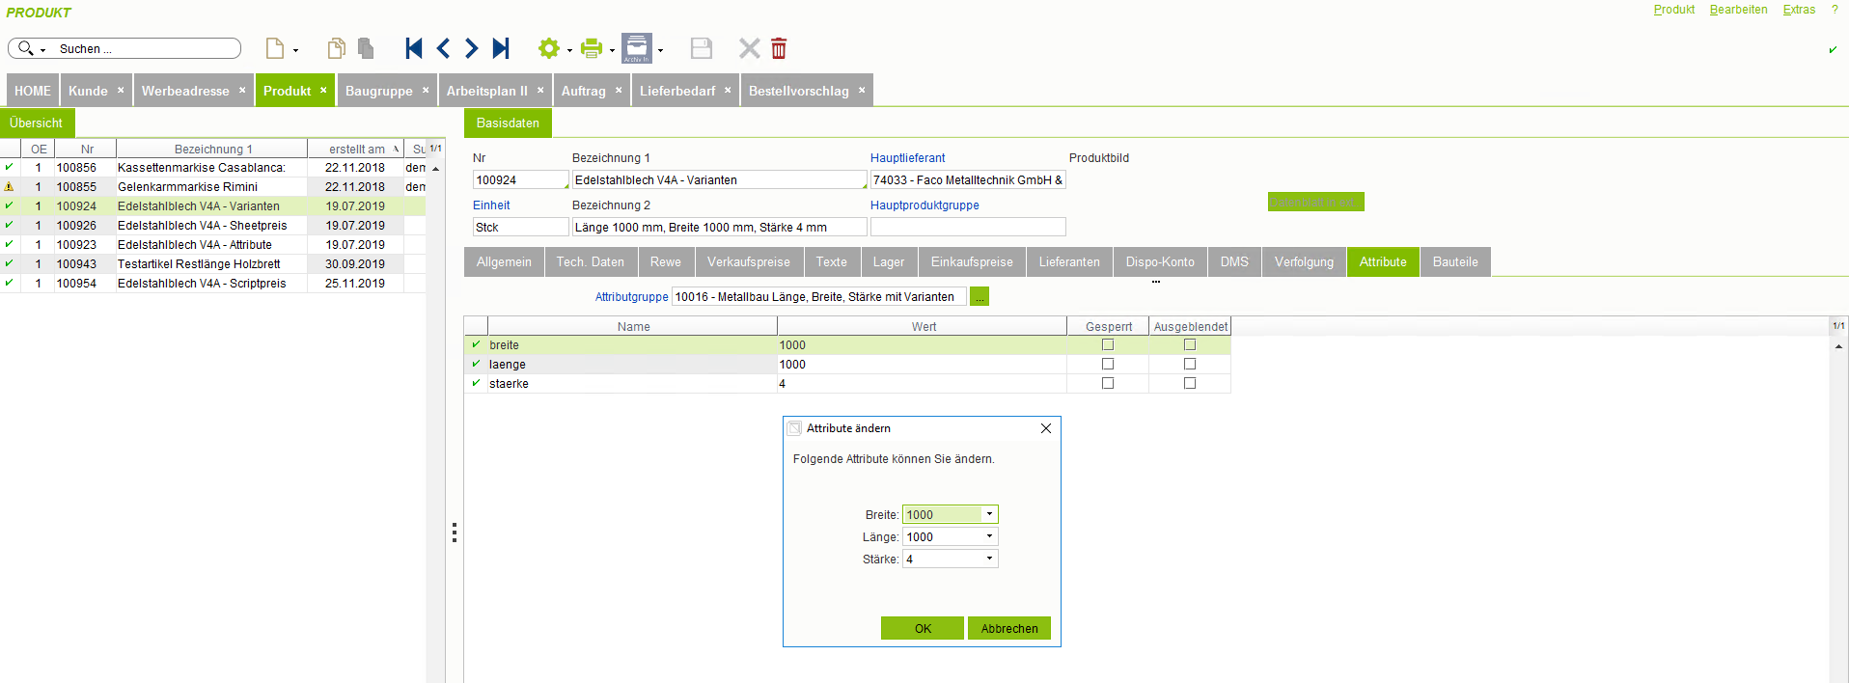1849x683 pixels.
Task: Switch to the Einkaufspreise tab
Action: (x=972, y=261)
